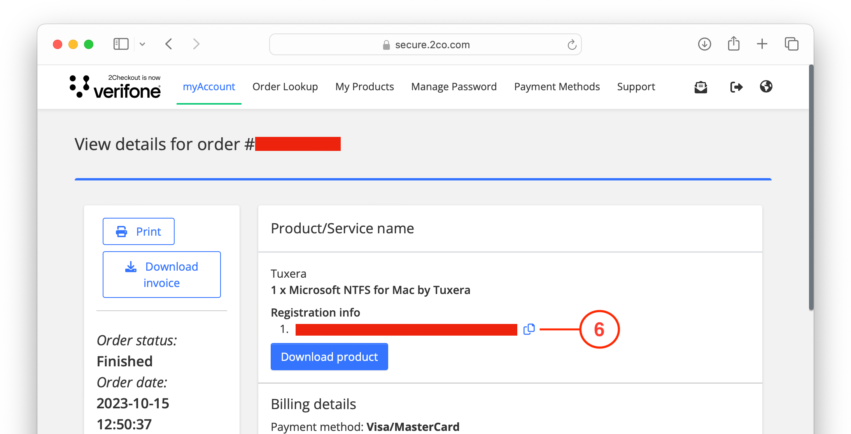Open the sidebar dropdown chevron

click(142, 44)
